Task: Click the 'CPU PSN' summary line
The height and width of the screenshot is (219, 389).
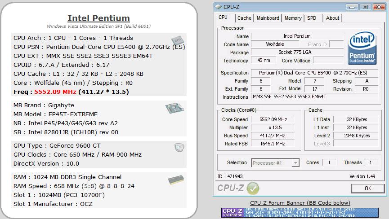Action: click(x=99, y=47)
